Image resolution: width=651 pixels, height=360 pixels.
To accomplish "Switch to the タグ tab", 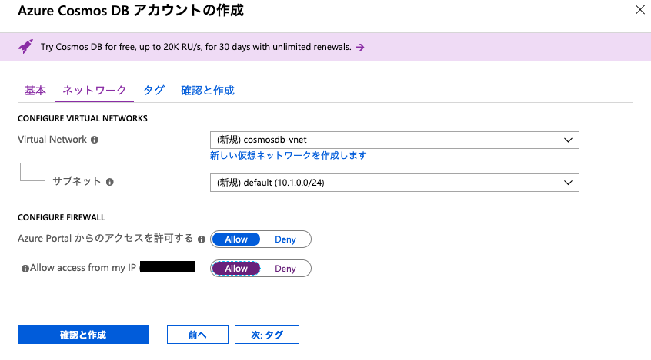I will coord(154,91).
